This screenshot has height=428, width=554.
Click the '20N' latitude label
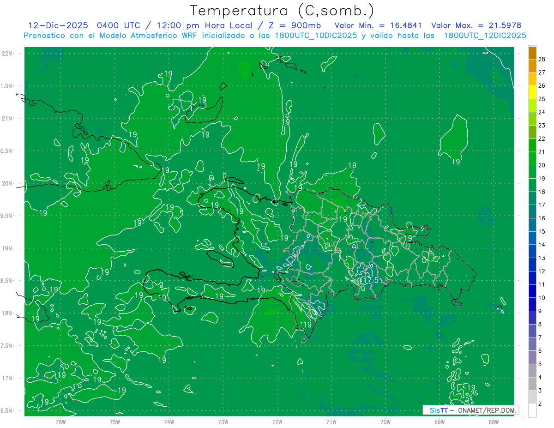7,183
